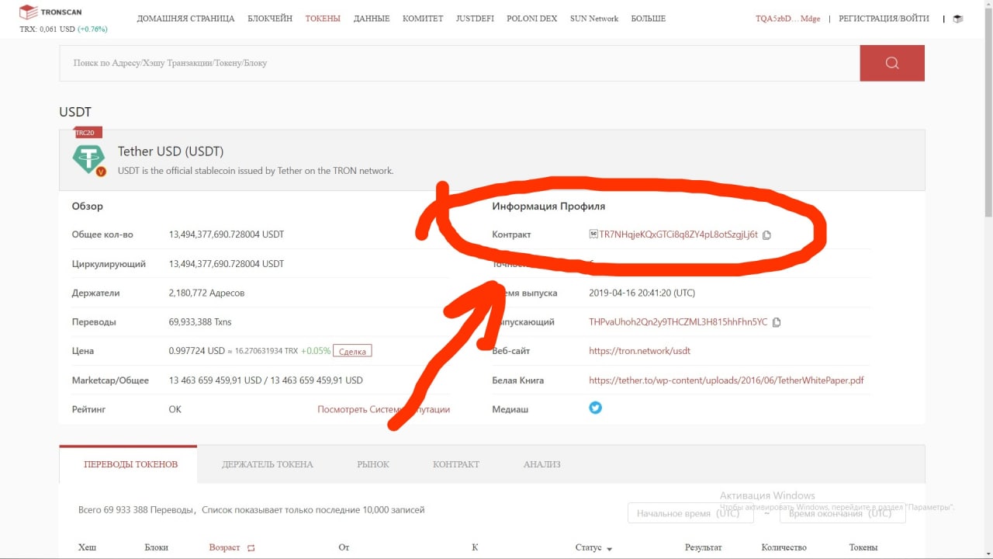Click transfers value 69,933,388 Txns
Image resolution: width=993 pixels, height=559 pixels.
(x=200, y=322)
